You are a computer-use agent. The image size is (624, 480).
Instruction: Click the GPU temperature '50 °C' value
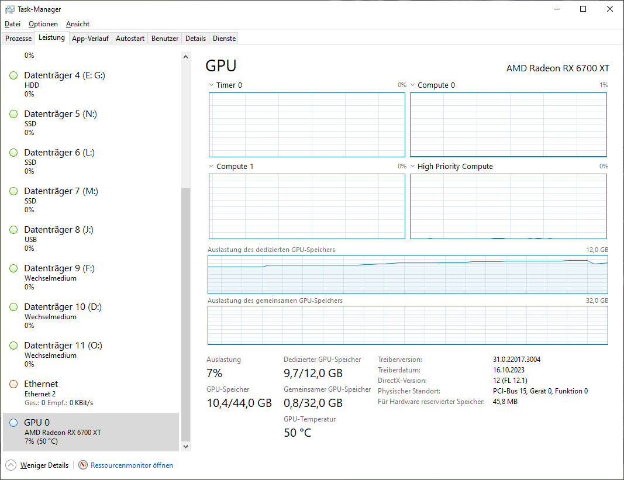click(297, 433)
